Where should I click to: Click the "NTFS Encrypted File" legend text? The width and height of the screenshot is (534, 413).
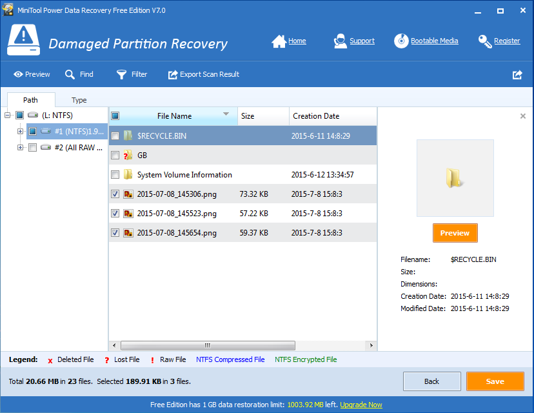(x=306, y=359)
